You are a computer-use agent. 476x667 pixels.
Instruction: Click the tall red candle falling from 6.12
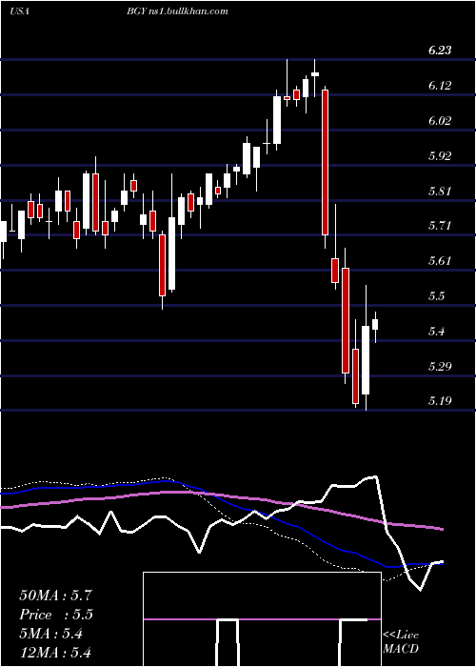click(326, 162)
